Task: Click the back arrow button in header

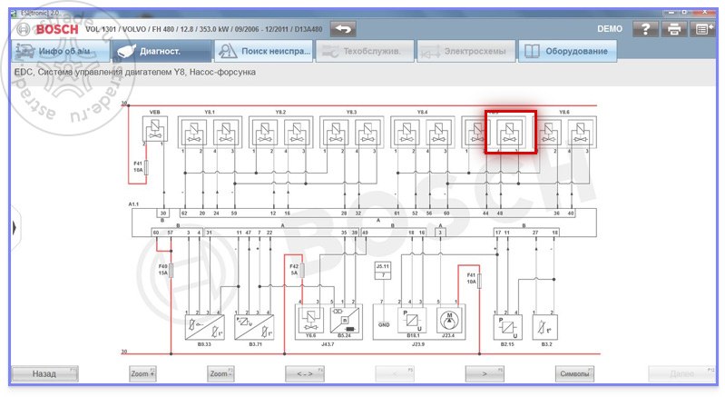Action: click(343, 29)
